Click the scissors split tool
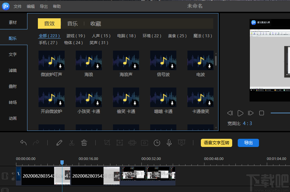Viewport: 290px width, 192px height. [x=72, y=143]
